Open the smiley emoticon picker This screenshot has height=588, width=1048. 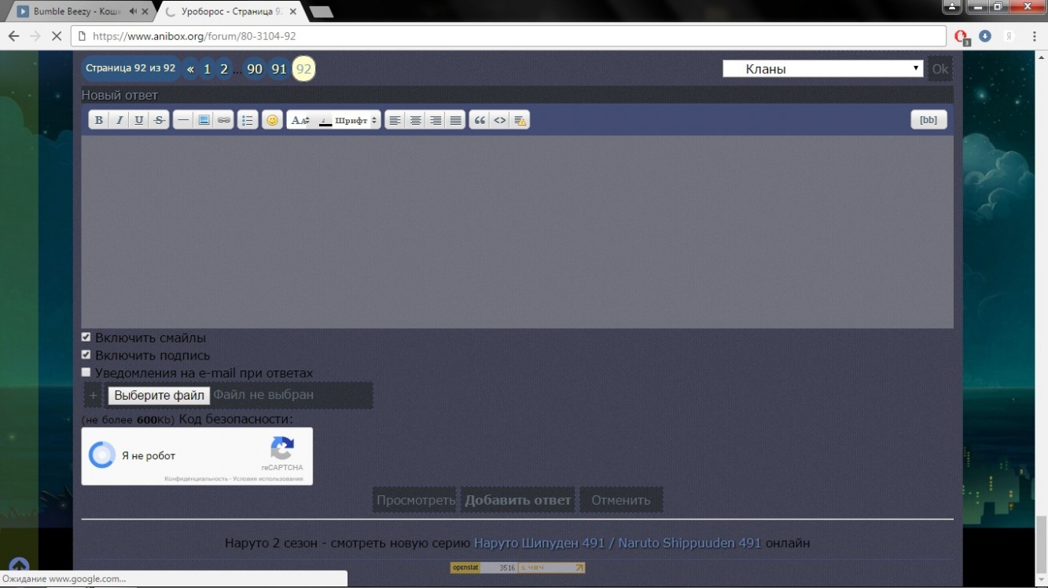(272, 120)
